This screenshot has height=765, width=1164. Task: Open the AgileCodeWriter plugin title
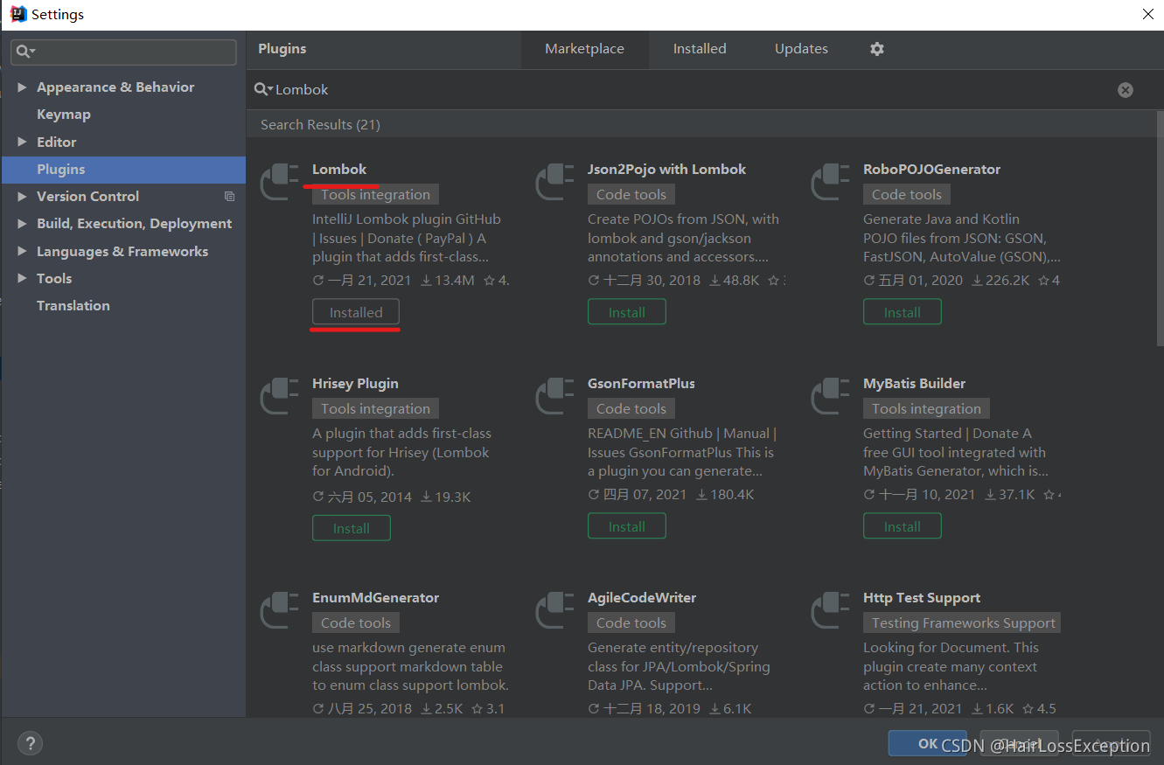(x=642, y=598)
